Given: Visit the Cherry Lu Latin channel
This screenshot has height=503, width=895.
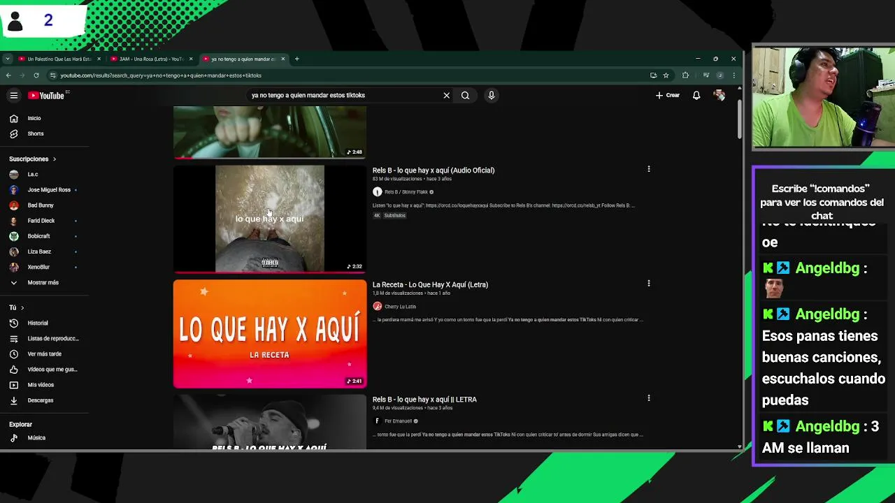Looking at the screenshot, I should click(400, 307).
